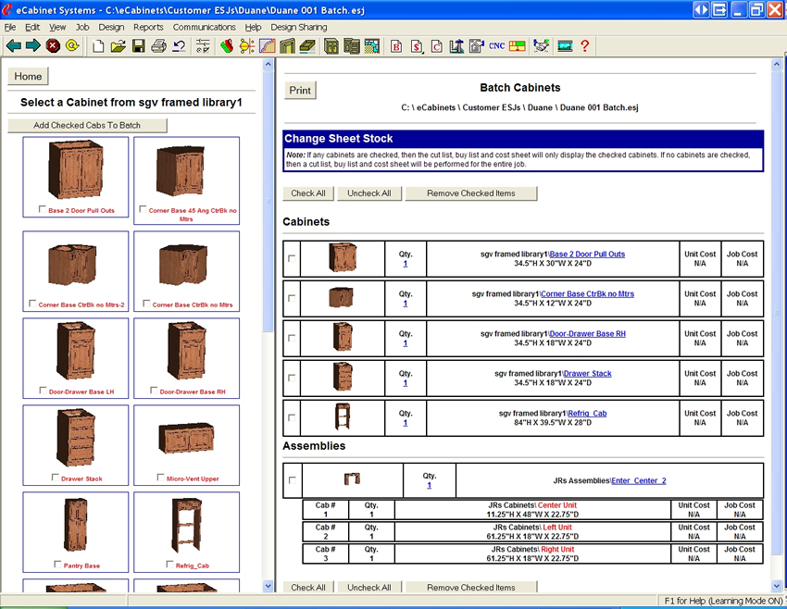The height and width of the screenshot is (609, 787).
Task: Click Add Checked Cabs To Batch
Action: click(x=87, y=126)
